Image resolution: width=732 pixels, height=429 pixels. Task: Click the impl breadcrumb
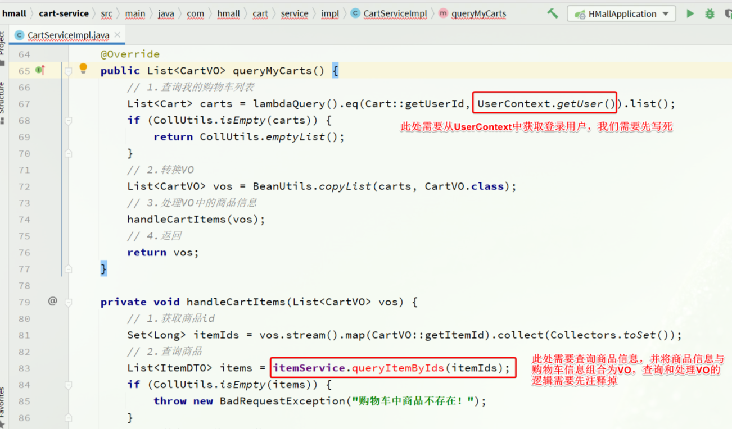(330, 13)
